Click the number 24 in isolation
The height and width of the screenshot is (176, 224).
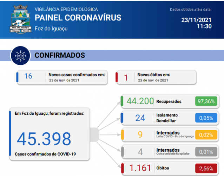[x=140, y=118]
